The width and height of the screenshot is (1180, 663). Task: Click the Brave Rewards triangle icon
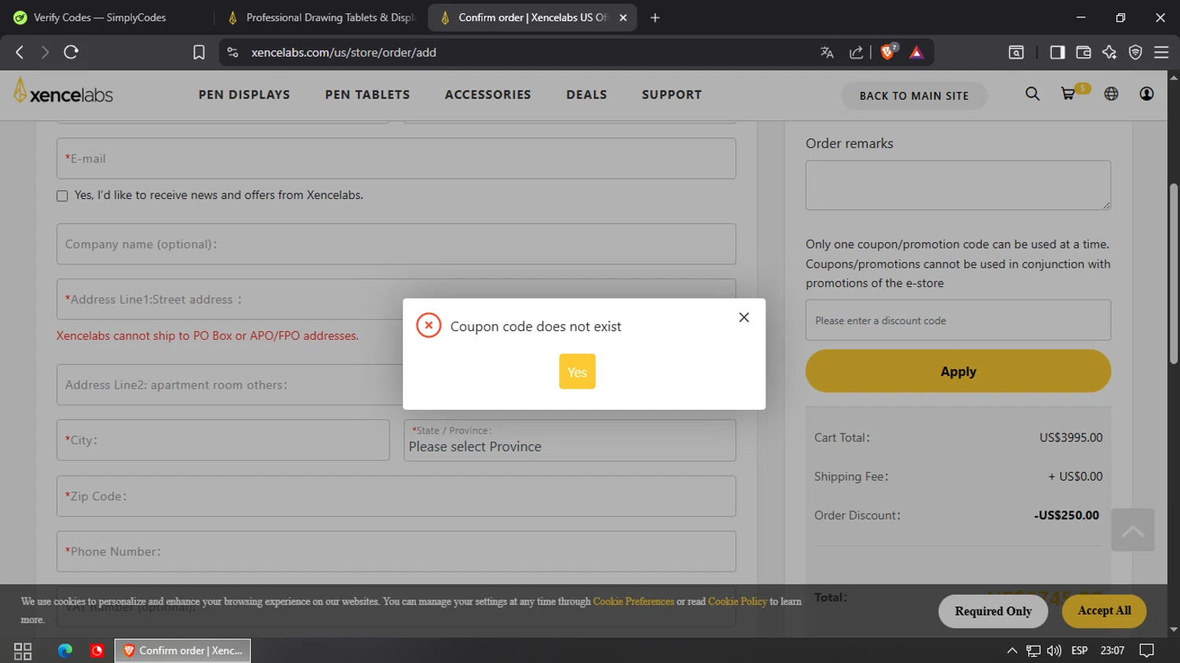[x=916, y=52]
